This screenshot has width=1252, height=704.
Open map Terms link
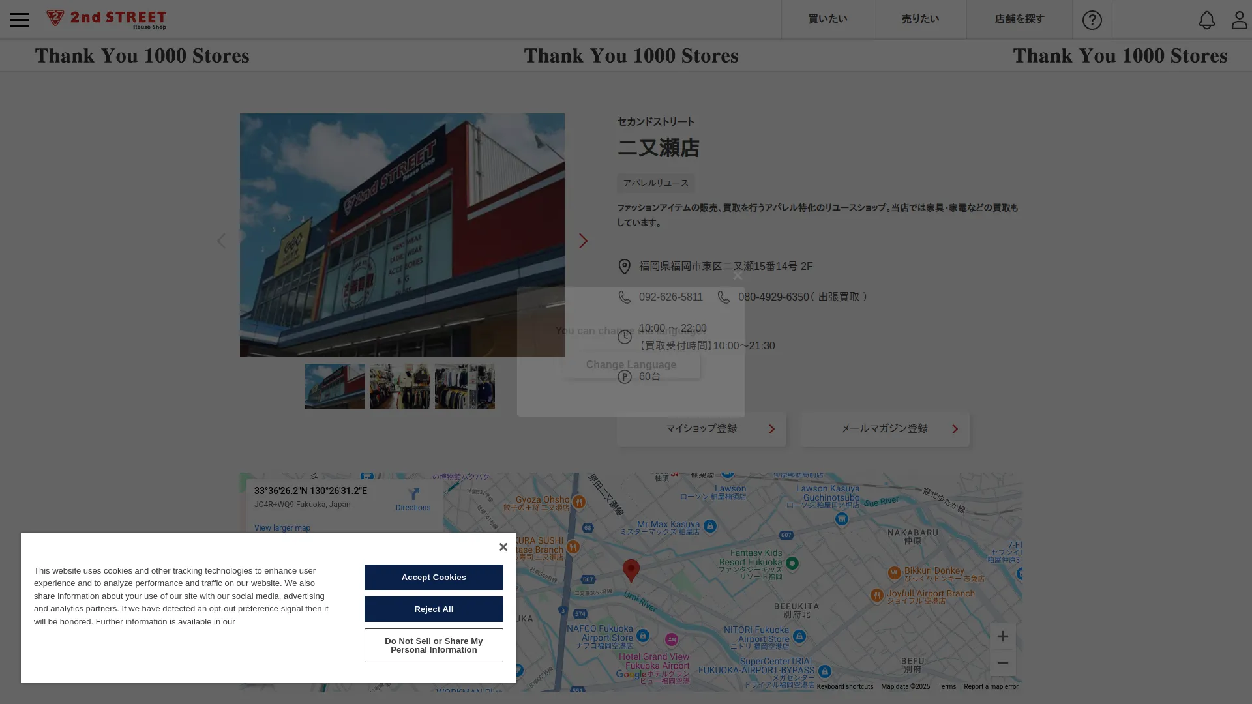[x=947, y=686]
